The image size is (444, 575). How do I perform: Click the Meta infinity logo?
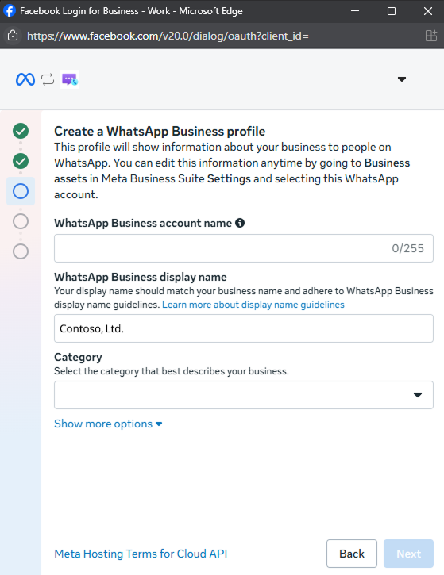[25, 79]
